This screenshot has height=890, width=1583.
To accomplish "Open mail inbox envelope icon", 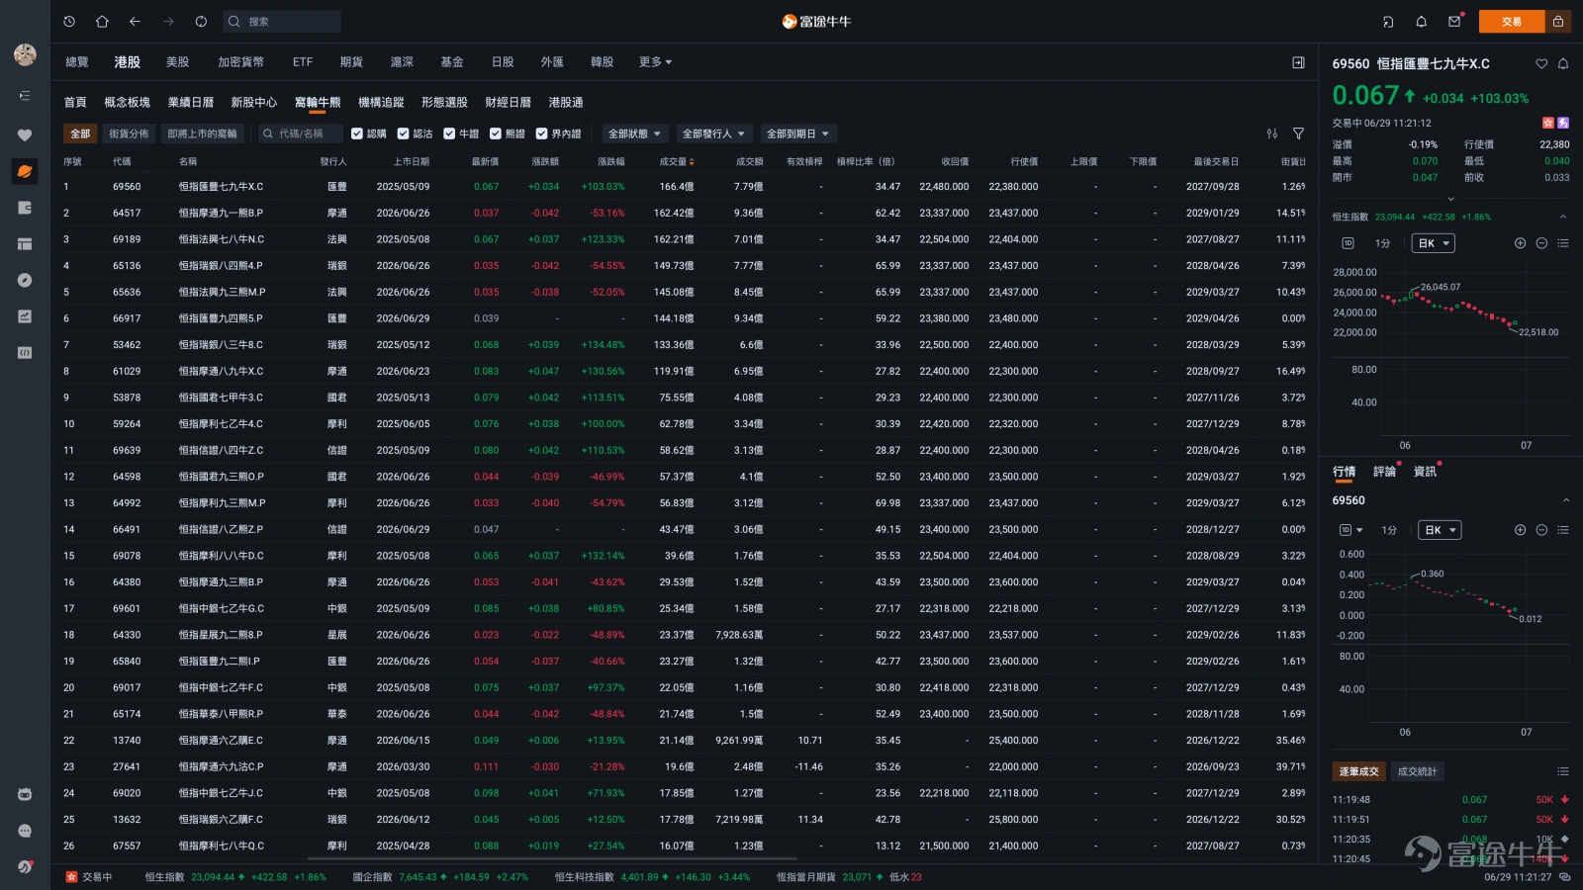I will point(1454,22).
